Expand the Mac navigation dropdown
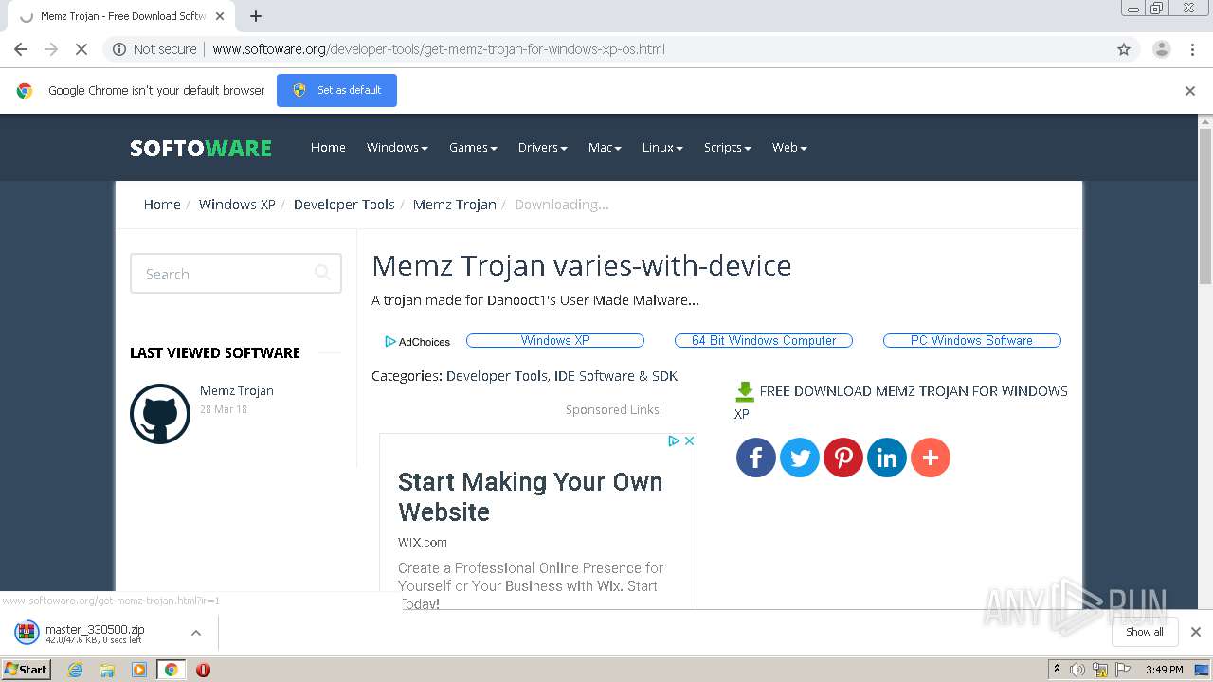 point(605,147)
